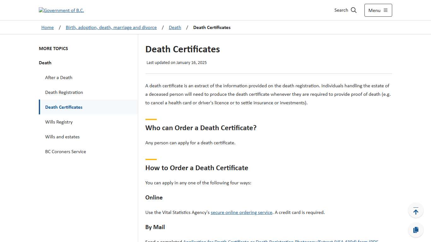Click the copy page icon
The height and width of the screenshot is (242, 431).
[x=416, y=230]
